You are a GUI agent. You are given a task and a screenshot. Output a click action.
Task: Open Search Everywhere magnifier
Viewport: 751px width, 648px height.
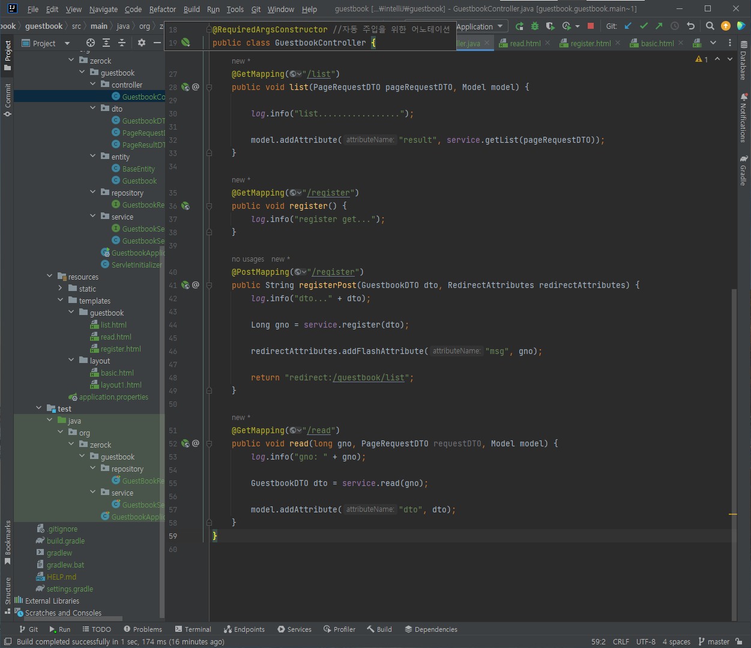click(x=710, y=26)
